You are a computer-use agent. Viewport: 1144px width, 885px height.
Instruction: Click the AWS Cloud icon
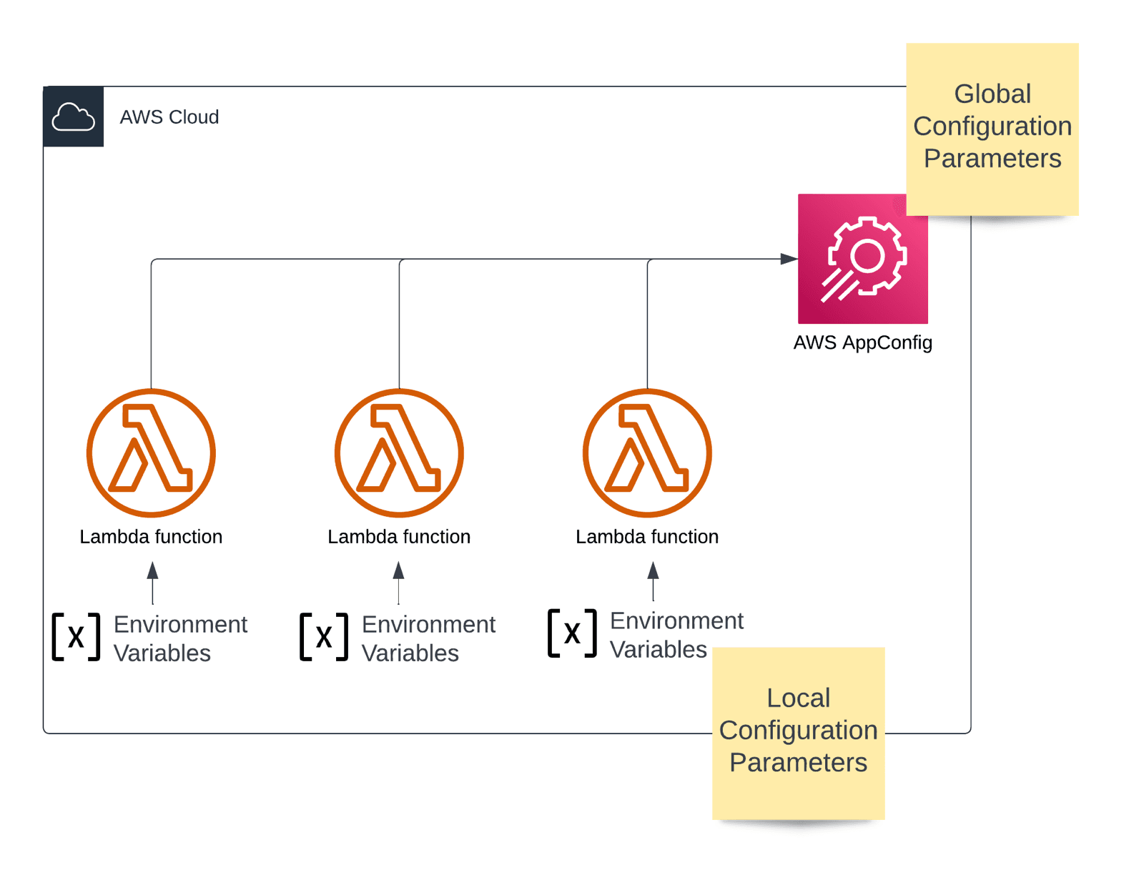pyautogui.click(x=73, y=117)
